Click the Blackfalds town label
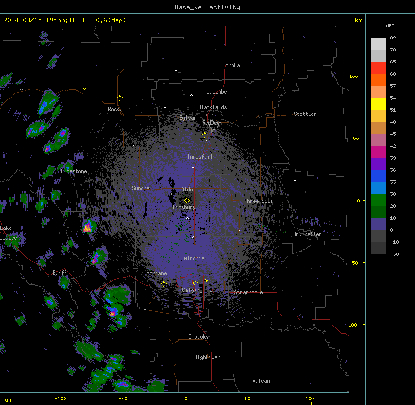 coord(212,107)
